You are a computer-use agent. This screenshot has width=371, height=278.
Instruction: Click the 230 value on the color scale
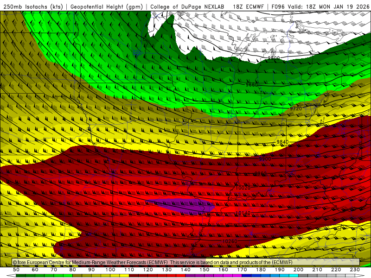click(x=355, y=270)
